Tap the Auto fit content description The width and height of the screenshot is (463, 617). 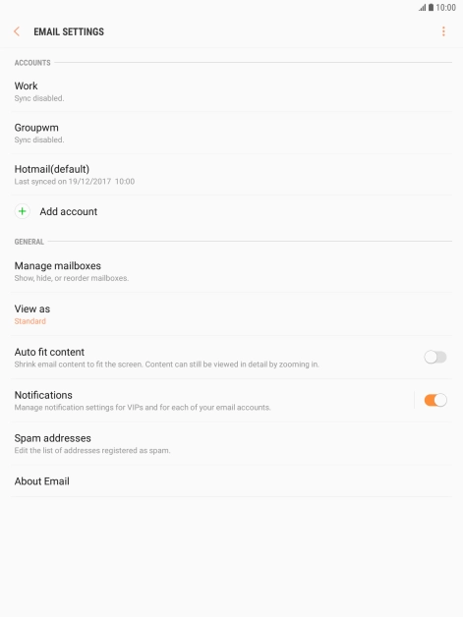[x=166, y=365]
